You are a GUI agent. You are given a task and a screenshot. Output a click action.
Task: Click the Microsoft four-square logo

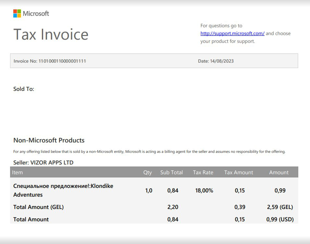17,13
